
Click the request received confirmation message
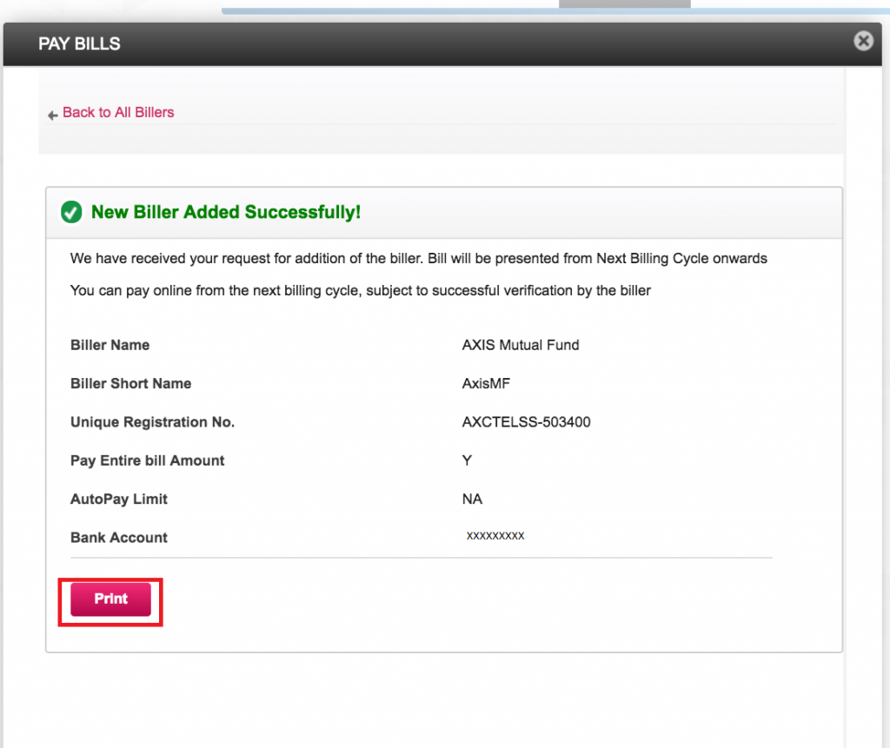tap(418, 258)
